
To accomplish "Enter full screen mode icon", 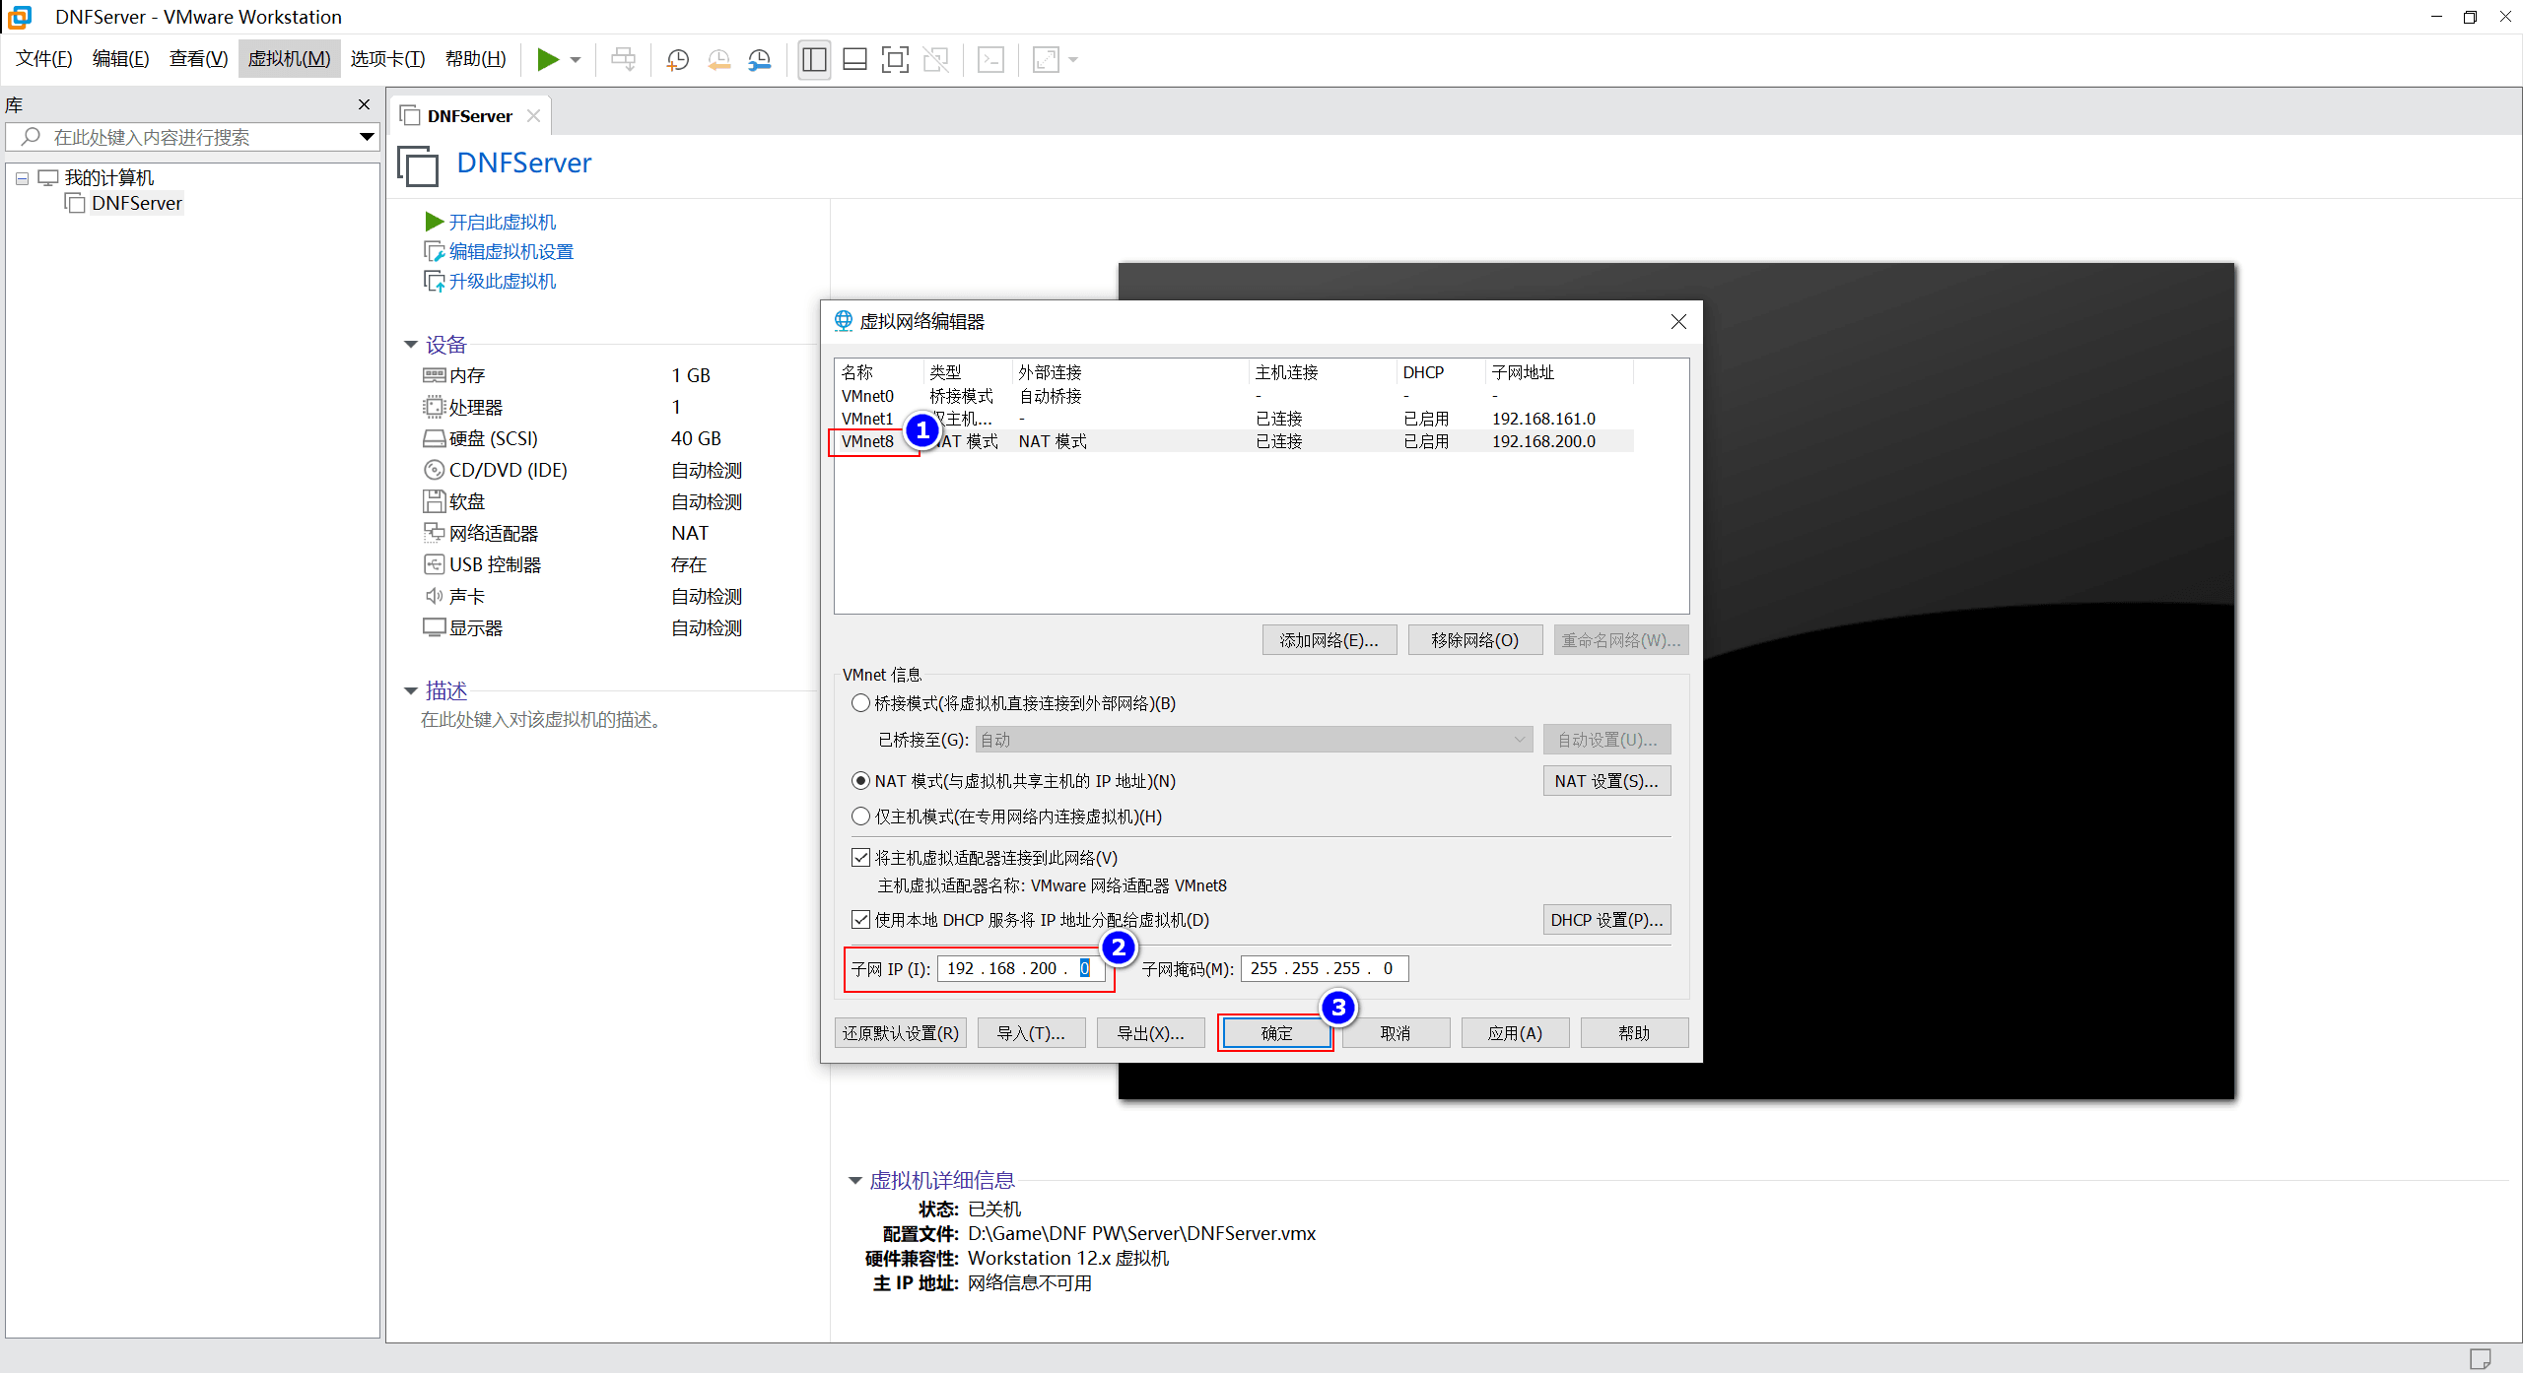I will [895, 60].
